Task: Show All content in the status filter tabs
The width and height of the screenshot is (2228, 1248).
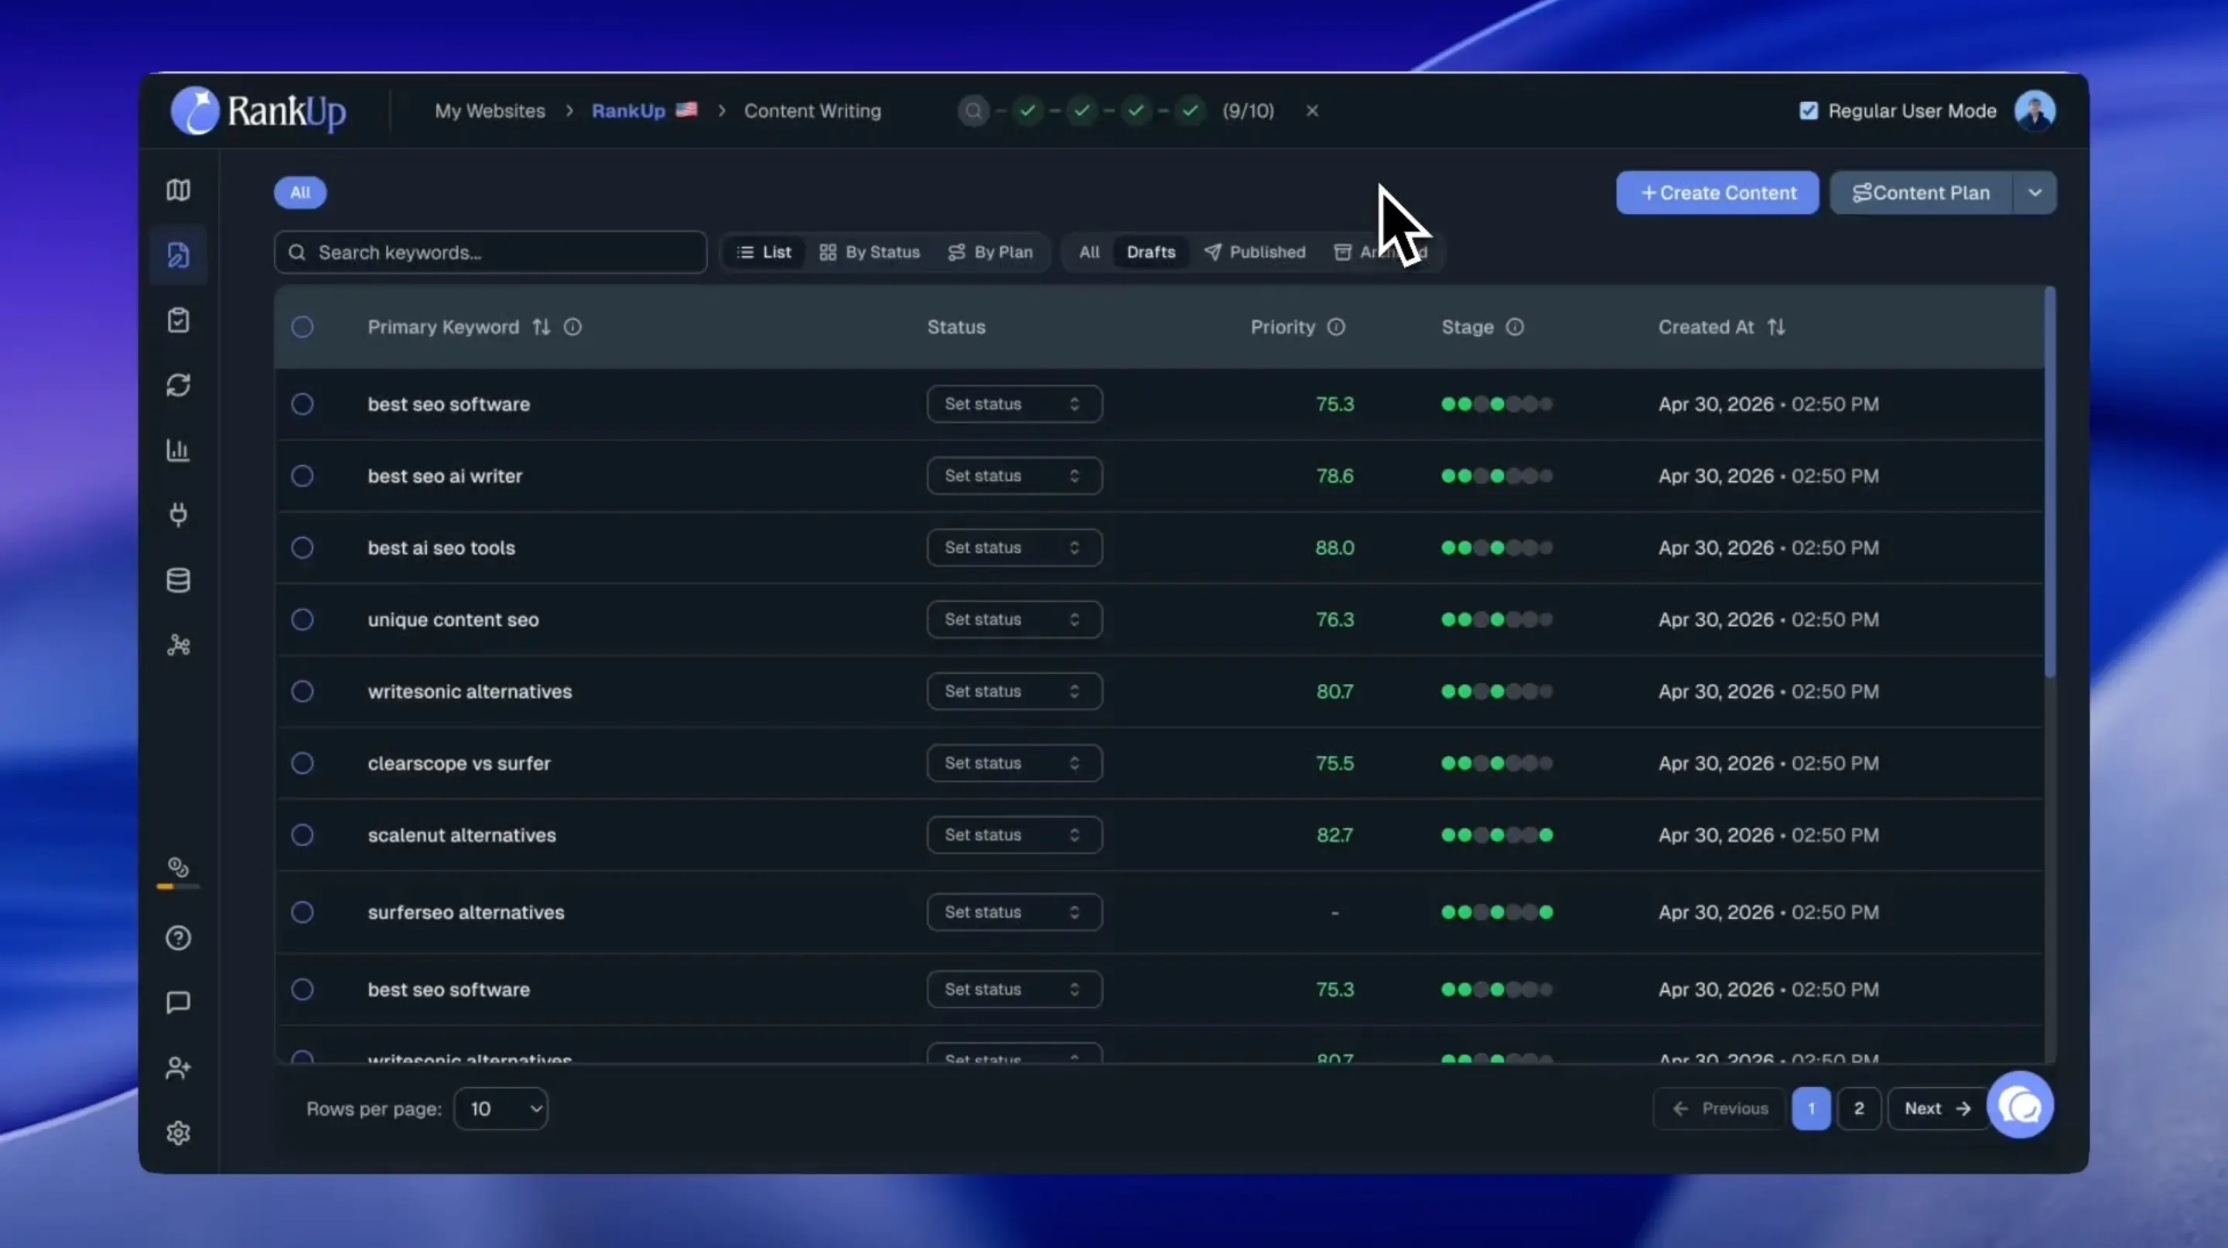Action: coord(1089,252)
